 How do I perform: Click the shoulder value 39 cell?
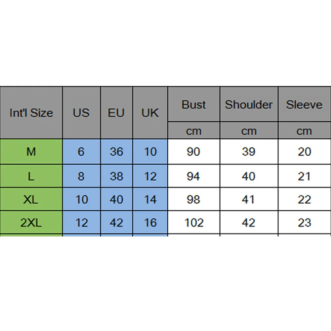coord(249,151)
